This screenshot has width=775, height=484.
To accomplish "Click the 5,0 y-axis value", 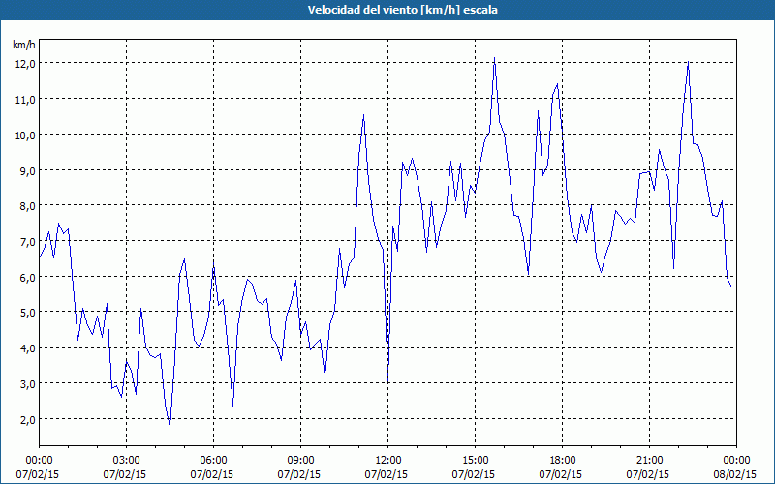I will coord(27,312).
